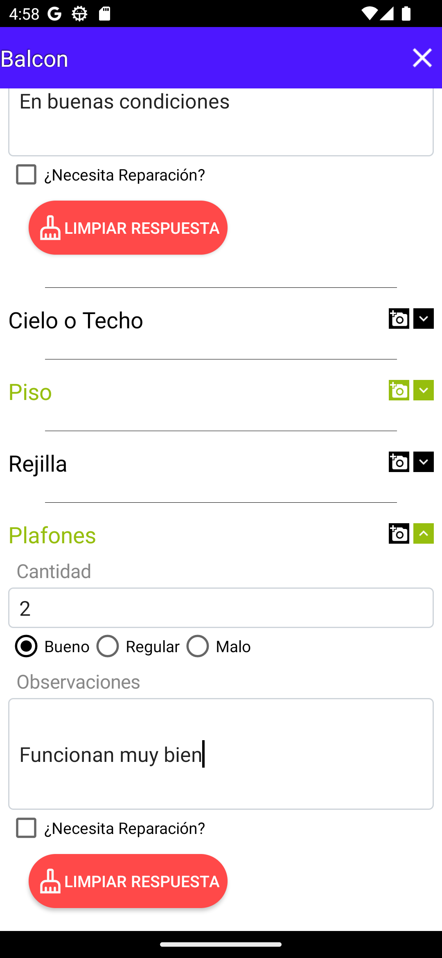
Task: Expand the Piso section
Action: (x=423, y=391)
